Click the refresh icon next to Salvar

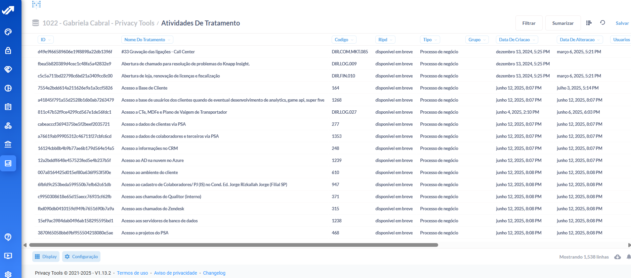[602, 23]
